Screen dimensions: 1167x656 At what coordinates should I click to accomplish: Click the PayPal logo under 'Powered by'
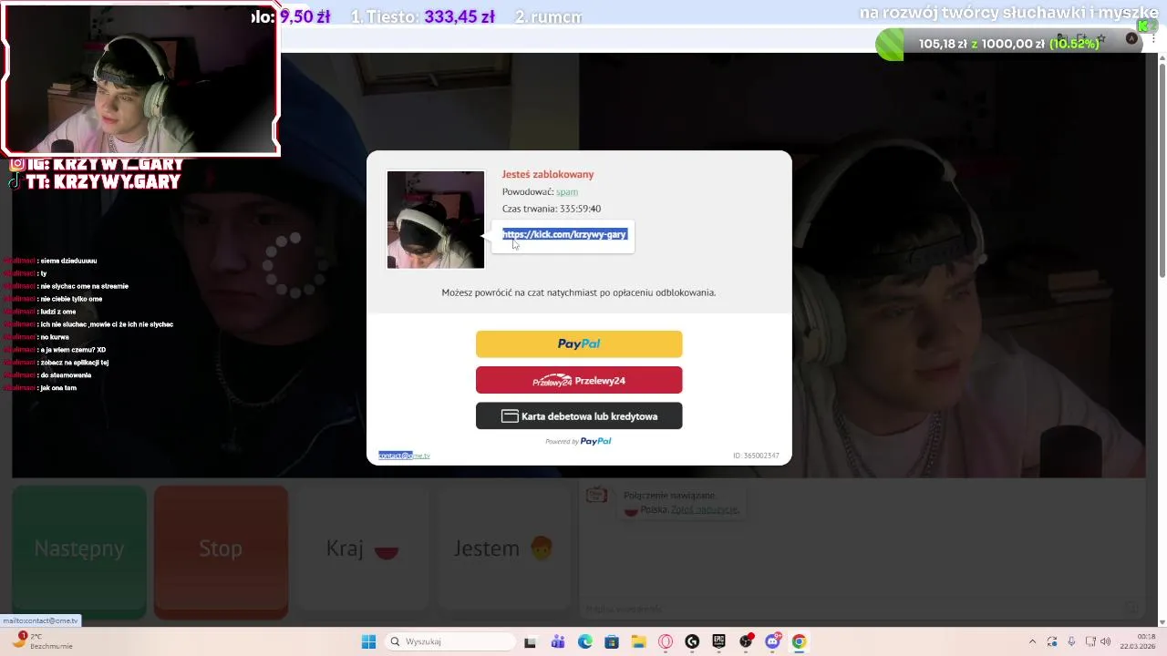[x=595, y=442]
